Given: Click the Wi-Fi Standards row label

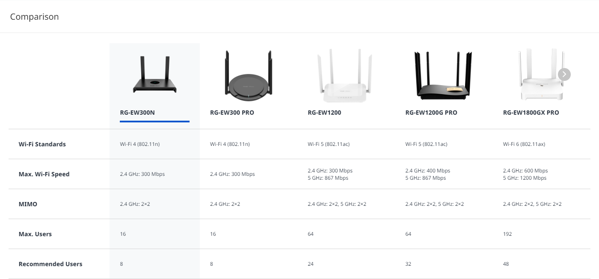Looking at the screenshot, I should click(42, 144).
